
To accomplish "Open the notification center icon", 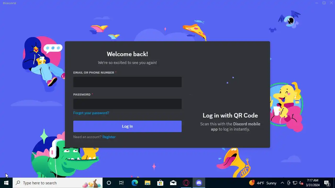I will tap(327, 183).
